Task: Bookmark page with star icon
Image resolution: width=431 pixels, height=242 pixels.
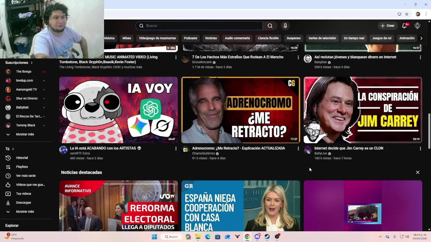Action: point(407,14)
